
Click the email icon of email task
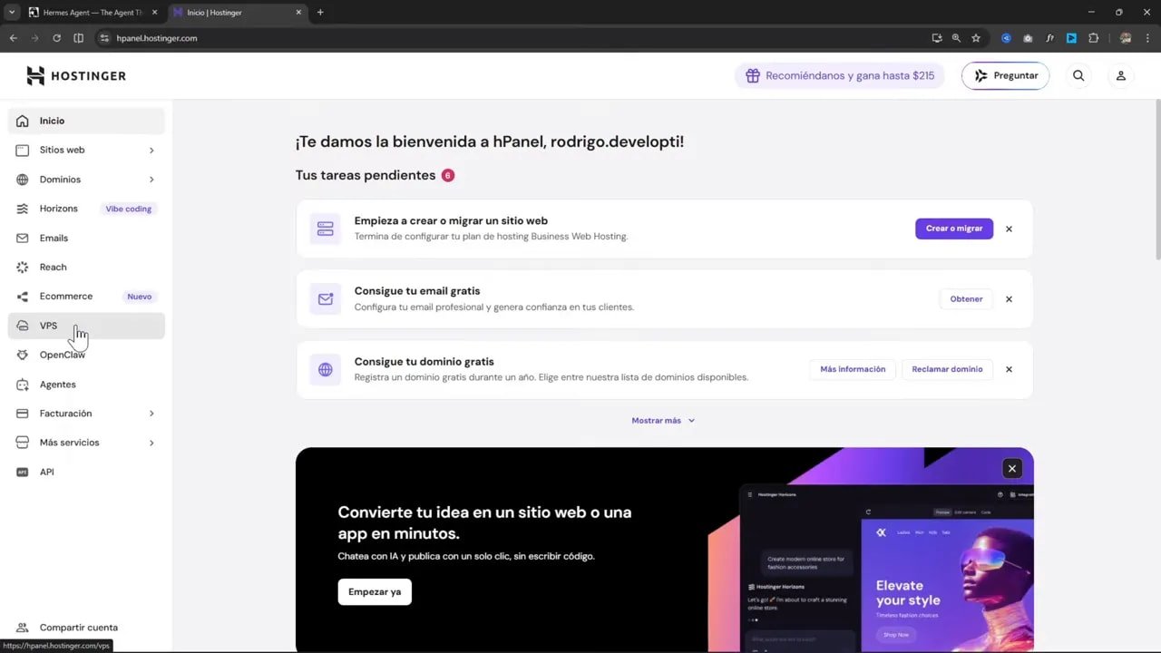[325, 299]
